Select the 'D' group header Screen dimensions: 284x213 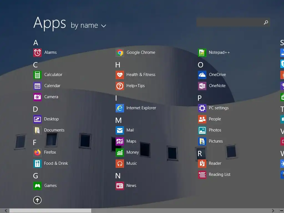[35, 109]
